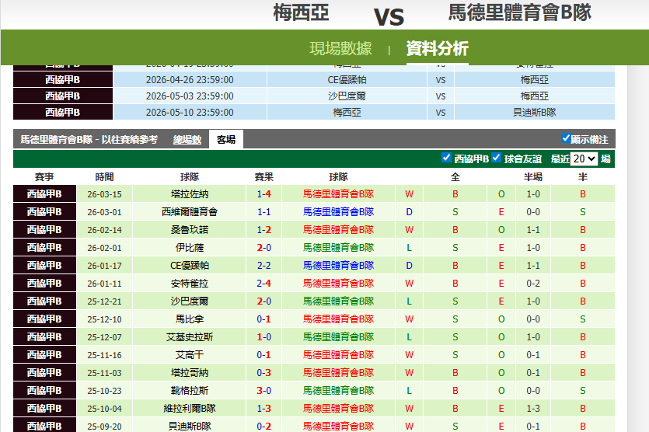
Task: Select the 總場數 filter tab
Action: [187, 140]
